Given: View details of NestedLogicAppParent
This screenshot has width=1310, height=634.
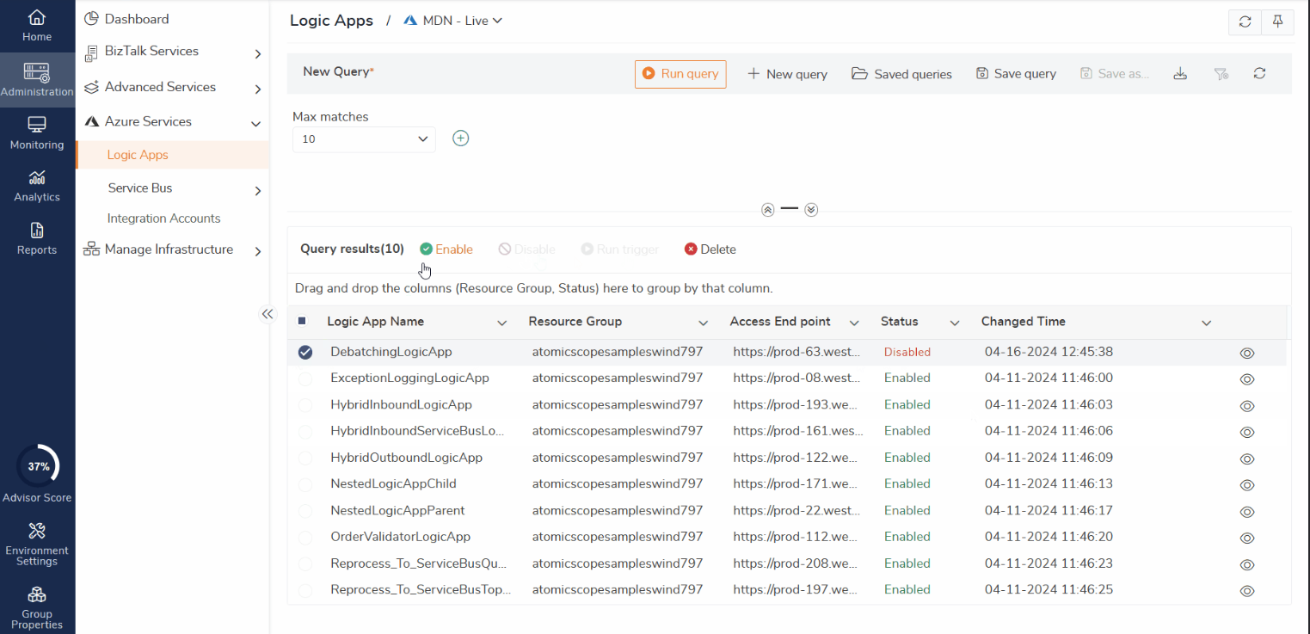Looking at the screenshot, I should 1247,512.
